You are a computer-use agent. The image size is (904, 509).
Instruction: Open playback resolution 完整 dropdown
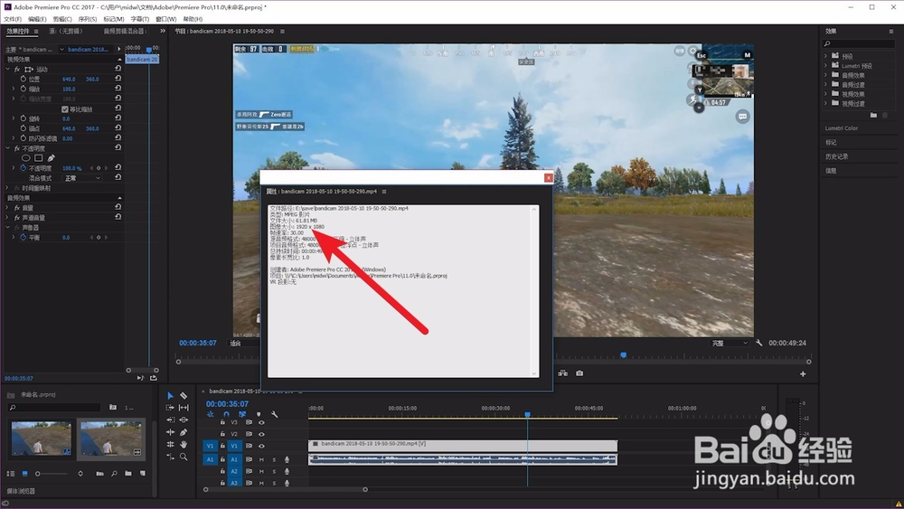coord(730,343)
